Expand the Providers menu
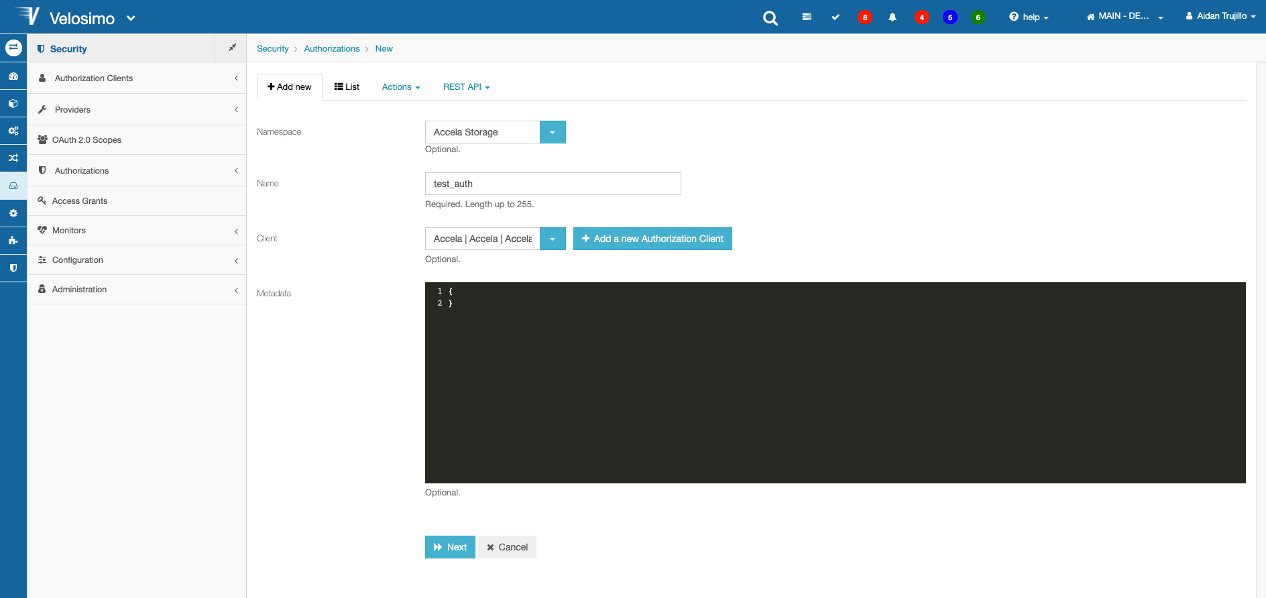The image size is (1266, 598). pos(137,110)
